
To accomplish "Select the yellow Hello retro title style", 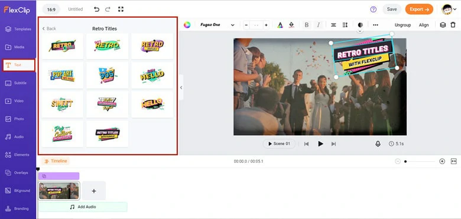I will pos(152,76).
